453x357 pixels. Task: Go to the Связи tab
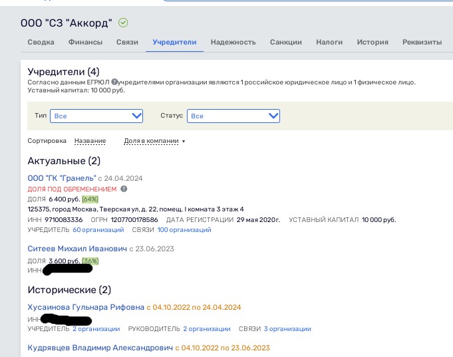(128, 42)
